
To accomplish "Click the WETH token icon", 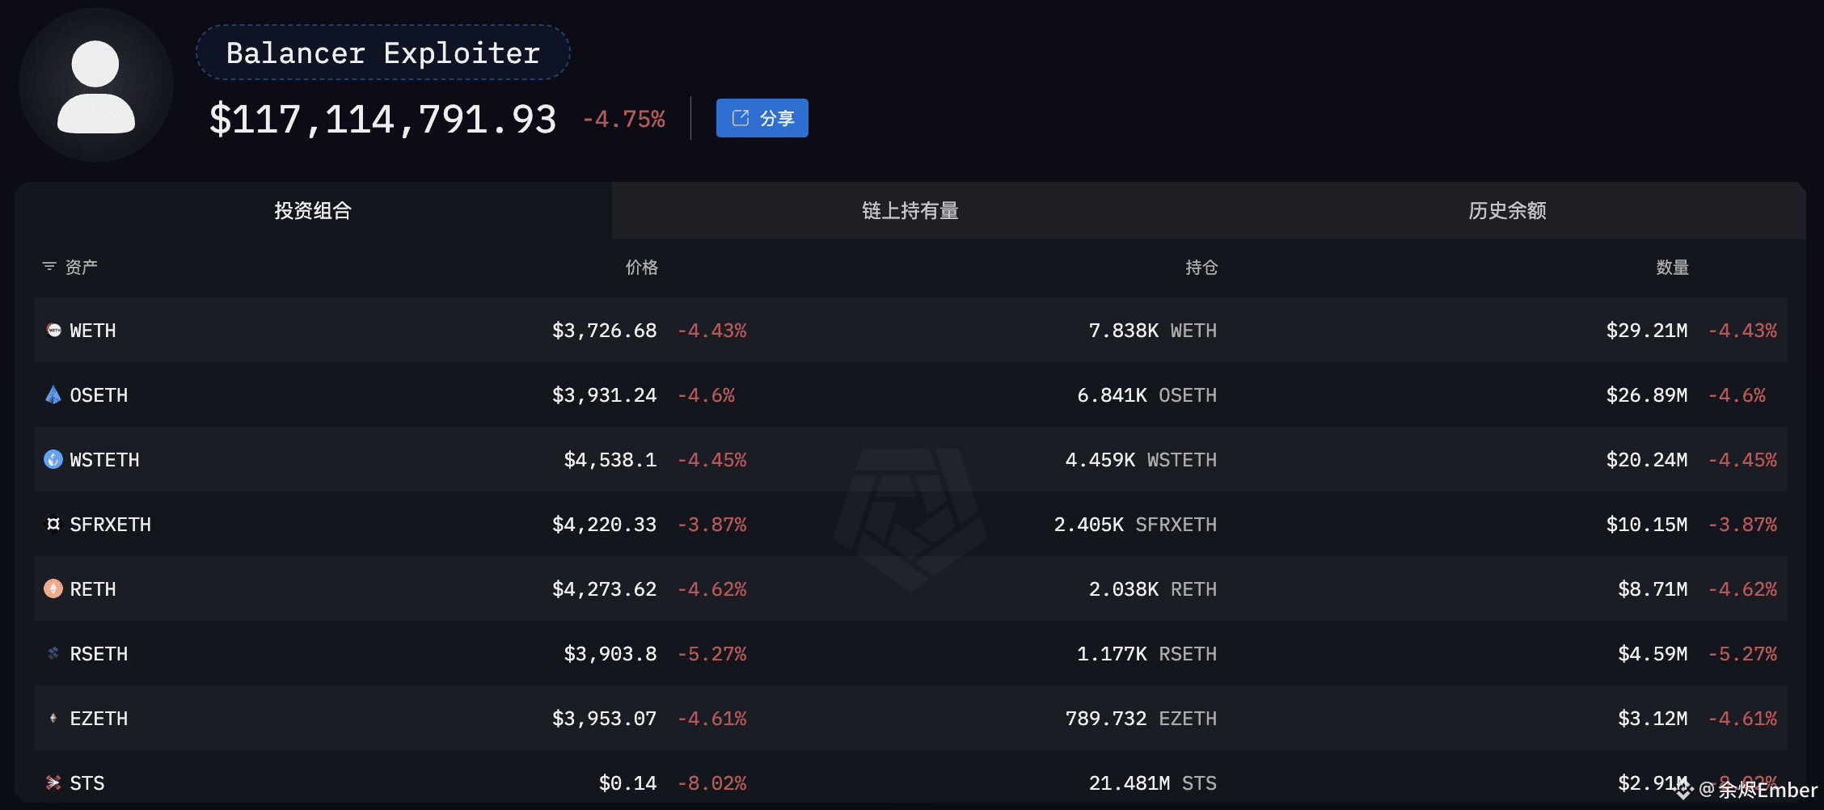I will (x=53, y=330).
